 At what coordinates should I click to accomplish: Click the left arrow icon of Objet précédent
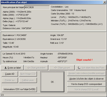[x=29, y=68]
